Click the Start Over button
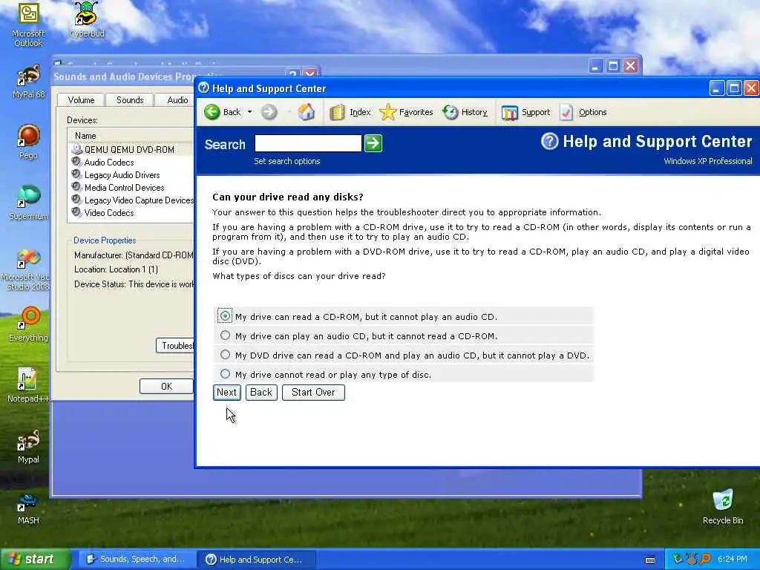This screenshot has height=570, width=760. pyautogui.click(x=313, y=393)
